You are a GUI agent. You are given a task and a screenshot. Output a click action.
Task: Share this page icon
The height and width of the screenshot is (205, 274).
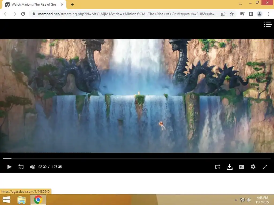223,14
